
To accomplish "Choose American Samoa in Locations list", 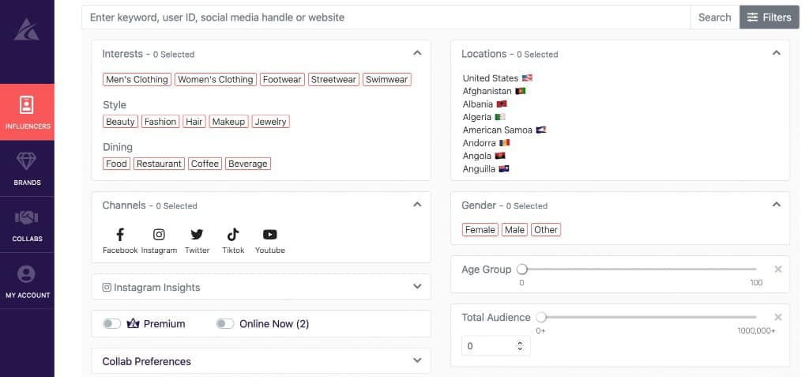I will point(504,130).
